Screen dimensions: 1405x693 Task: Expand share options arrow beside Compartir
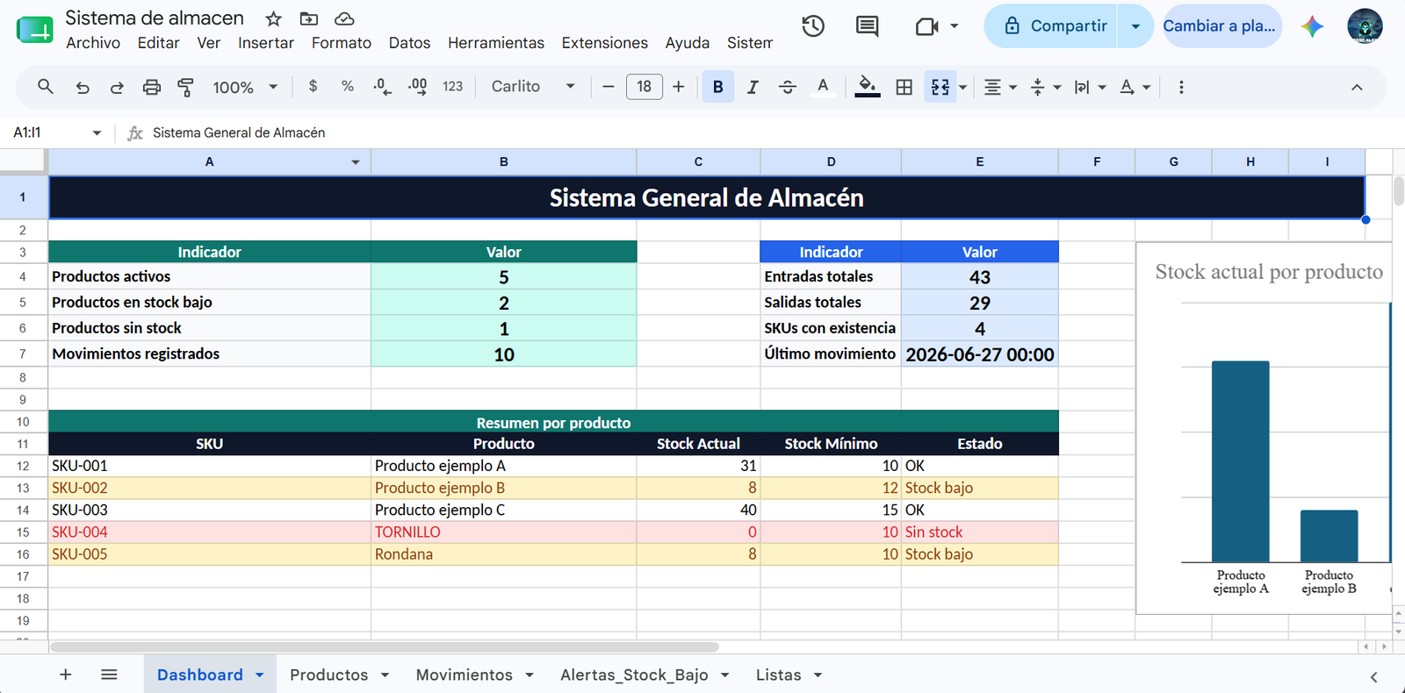1135,26
